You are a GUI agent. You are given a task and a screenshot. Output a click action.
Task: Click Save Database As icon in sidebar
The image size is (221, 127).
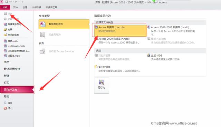coord(5,24)
